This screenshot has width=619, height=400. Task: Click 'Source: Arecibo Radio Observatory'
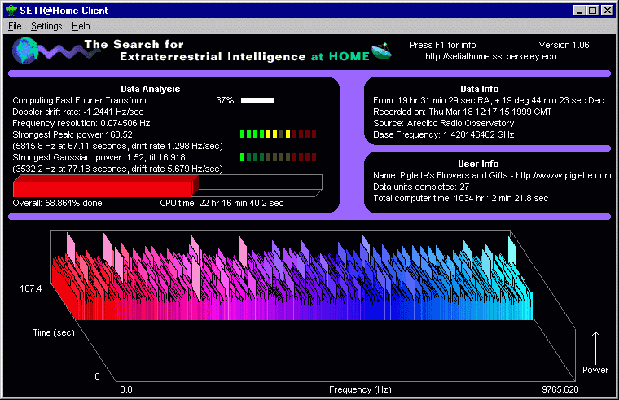point(444,123)
